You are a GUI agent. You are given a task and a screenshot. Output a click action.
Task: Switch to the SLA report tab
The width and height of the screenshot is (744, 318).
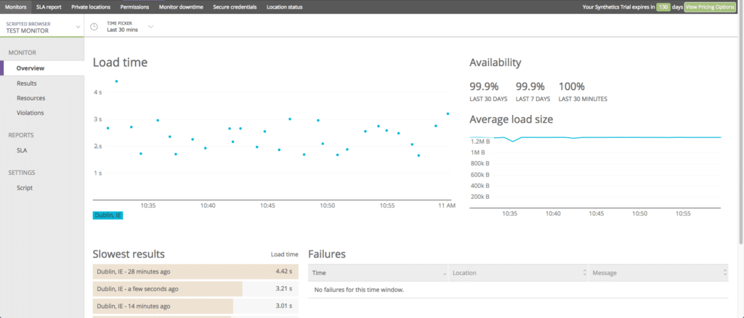coord(49,7)
